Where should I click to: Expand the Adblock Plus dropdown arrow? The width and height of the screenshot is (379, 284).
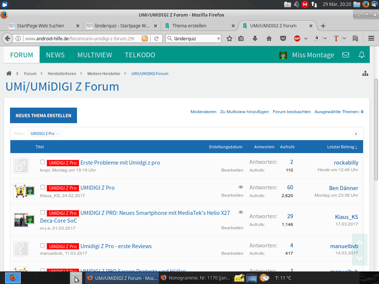click(306, 38)
